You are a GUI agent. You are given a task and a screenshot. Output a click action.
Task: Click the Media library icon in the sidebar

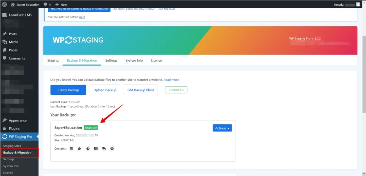click(x=4, y=42)
